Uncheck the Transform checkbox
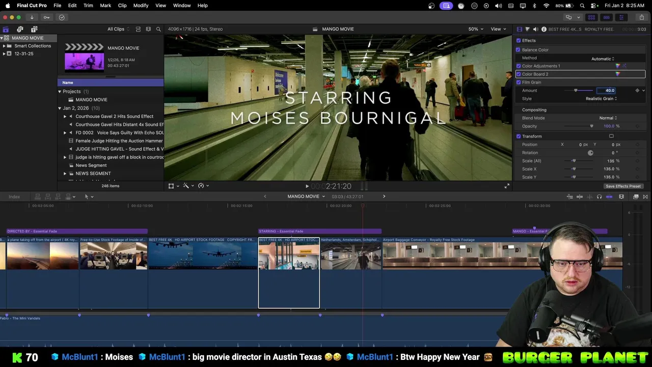 click(x=519, y=137)
